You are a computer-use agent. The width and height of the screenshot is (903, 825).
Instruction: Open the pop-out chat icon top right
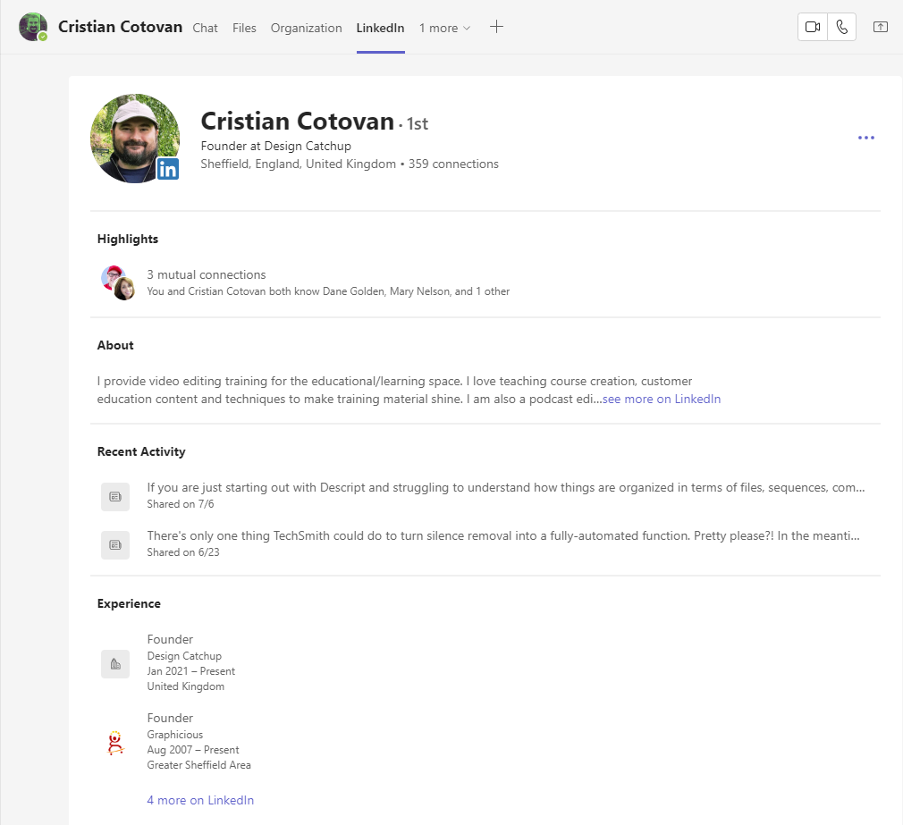(880, 27)
